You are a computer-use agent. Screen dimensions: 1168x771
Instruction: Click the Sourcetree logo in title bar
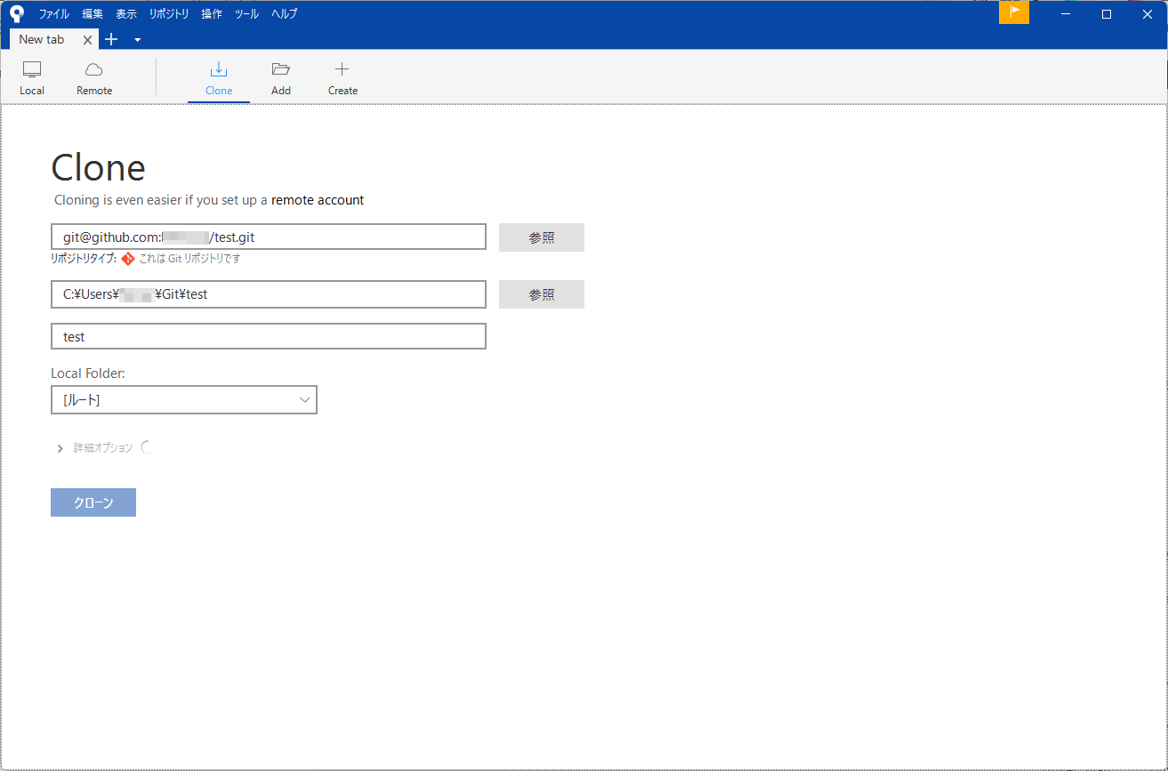point(17,13)
